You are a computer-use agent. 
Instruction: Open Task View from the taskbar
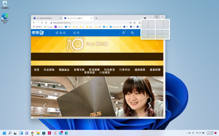15,133
